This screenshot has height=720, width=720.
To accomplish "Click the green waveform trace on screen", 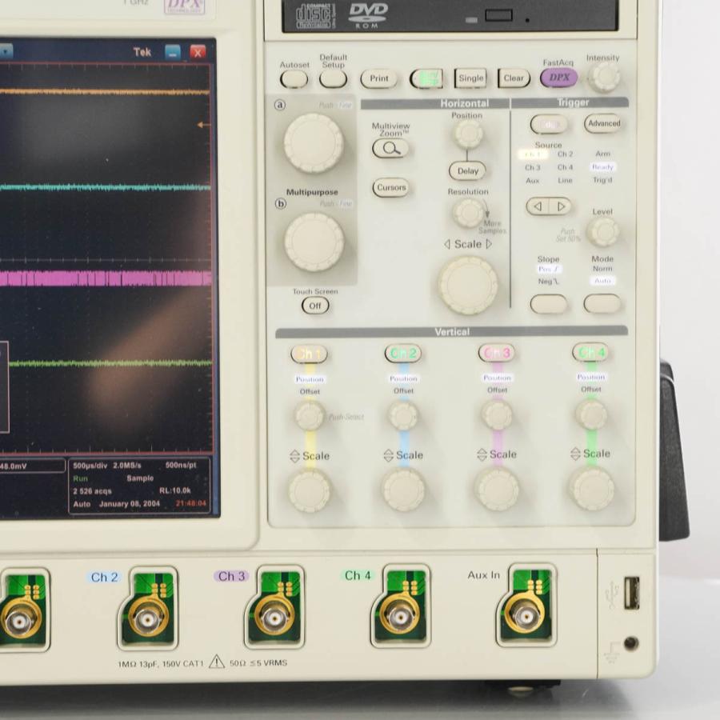I will [x=110, y=364].
